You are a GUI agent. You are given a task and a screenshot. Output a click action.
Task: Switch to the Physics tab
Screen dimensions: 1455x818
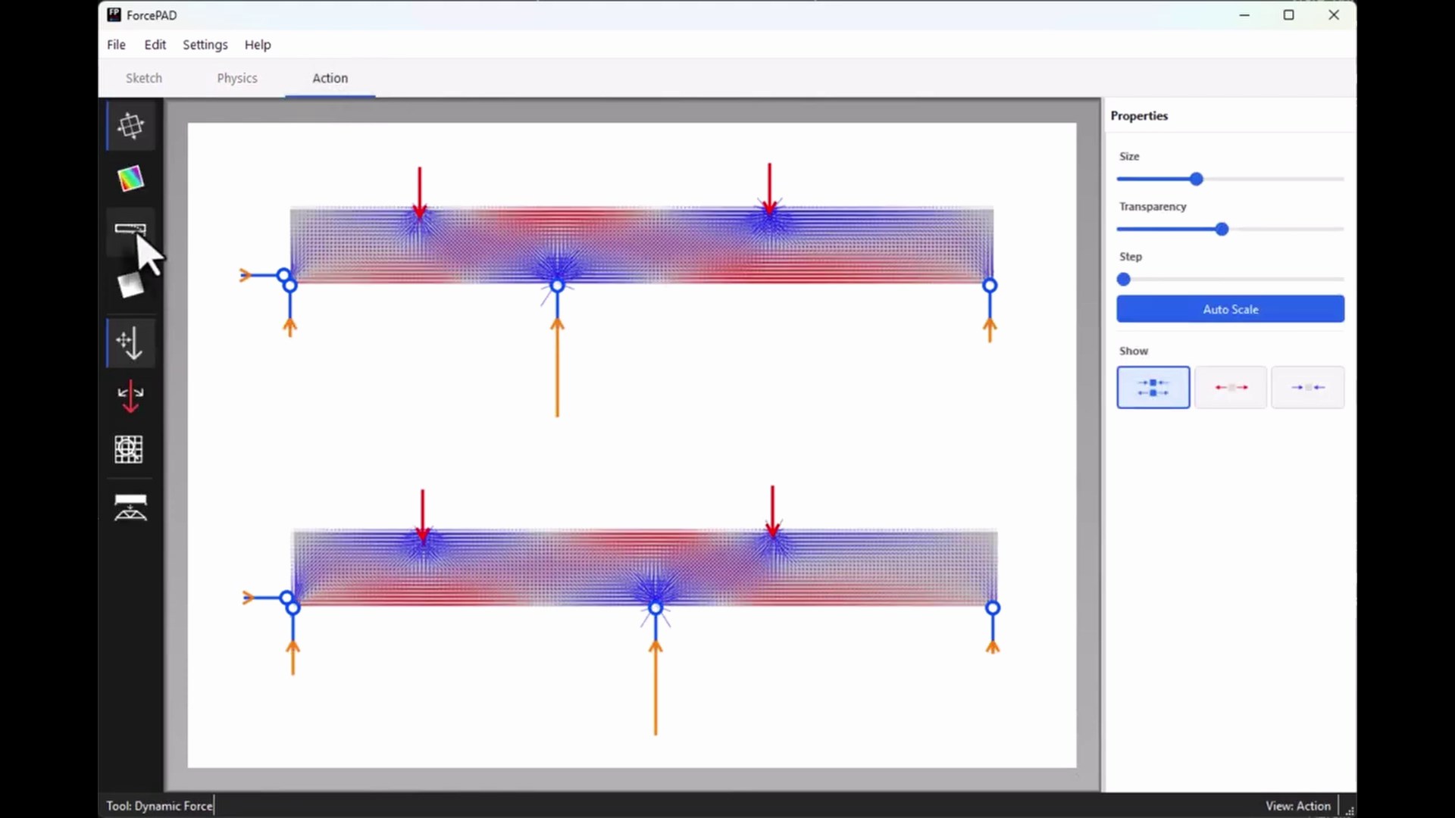tap(237, 78)
